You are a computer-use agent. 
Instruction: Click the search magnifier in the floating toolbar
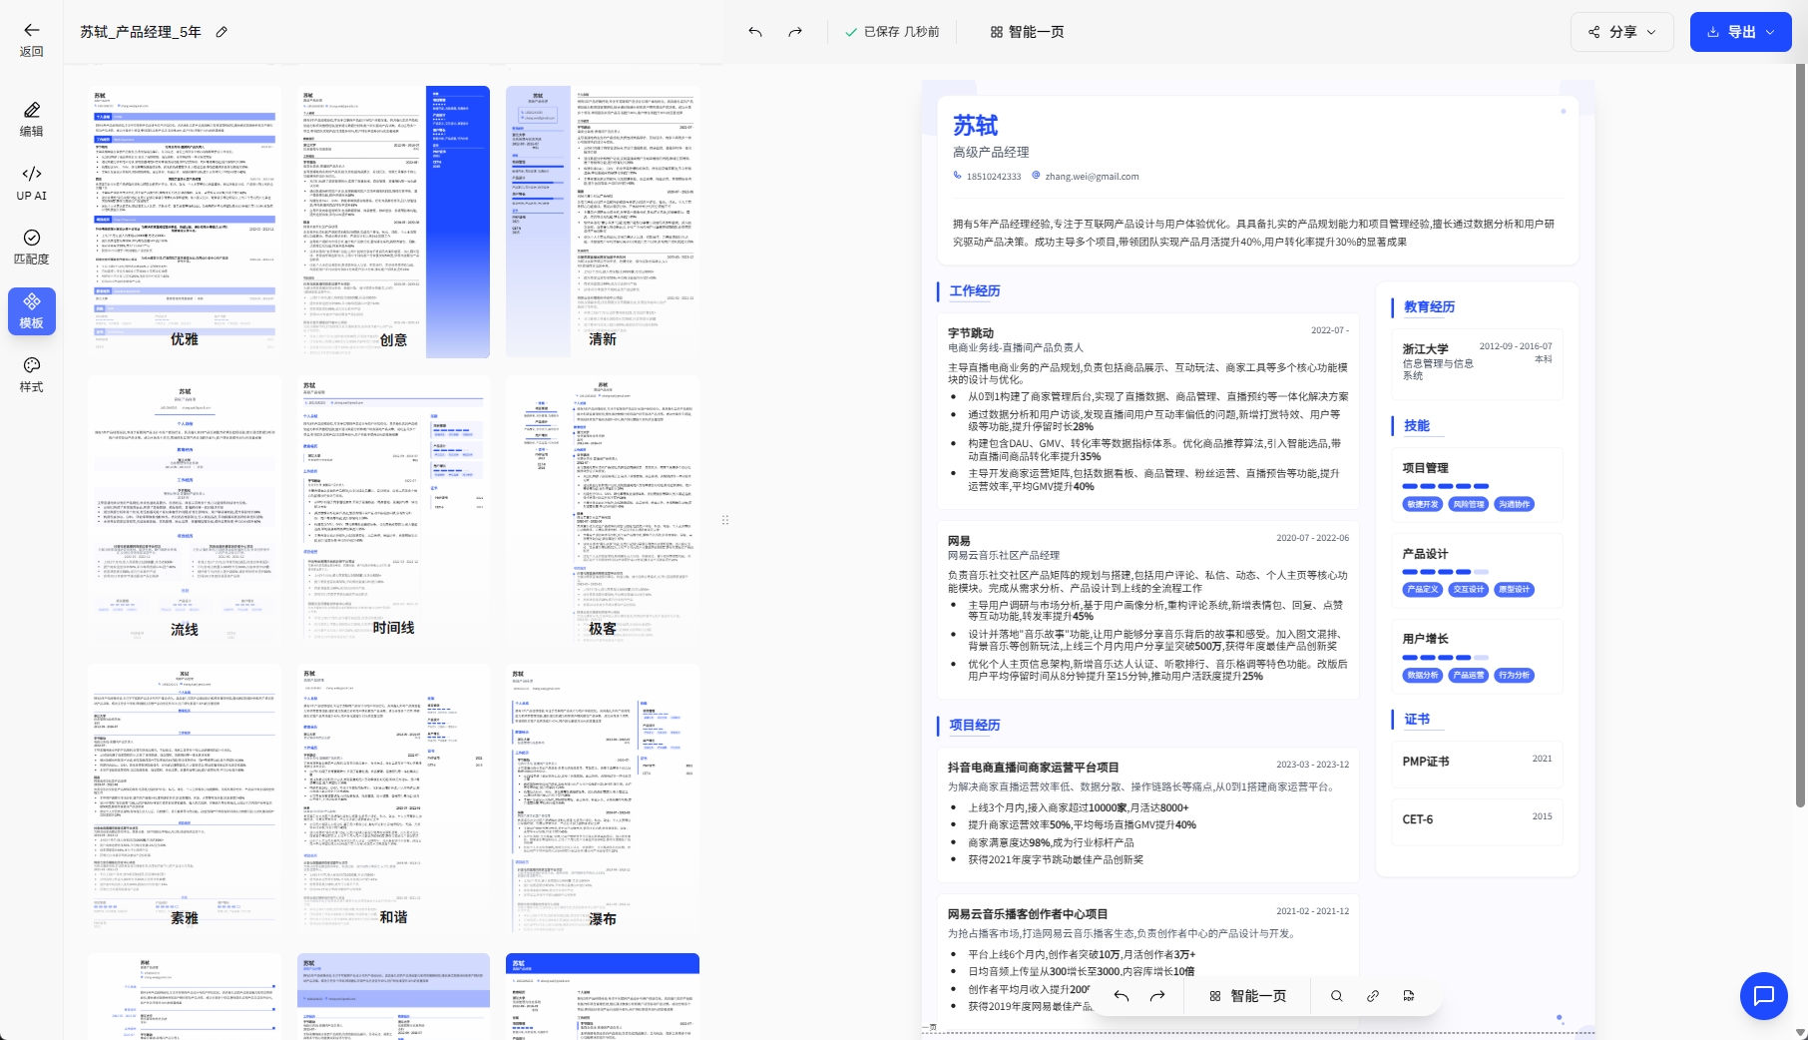pos(1336,996)
